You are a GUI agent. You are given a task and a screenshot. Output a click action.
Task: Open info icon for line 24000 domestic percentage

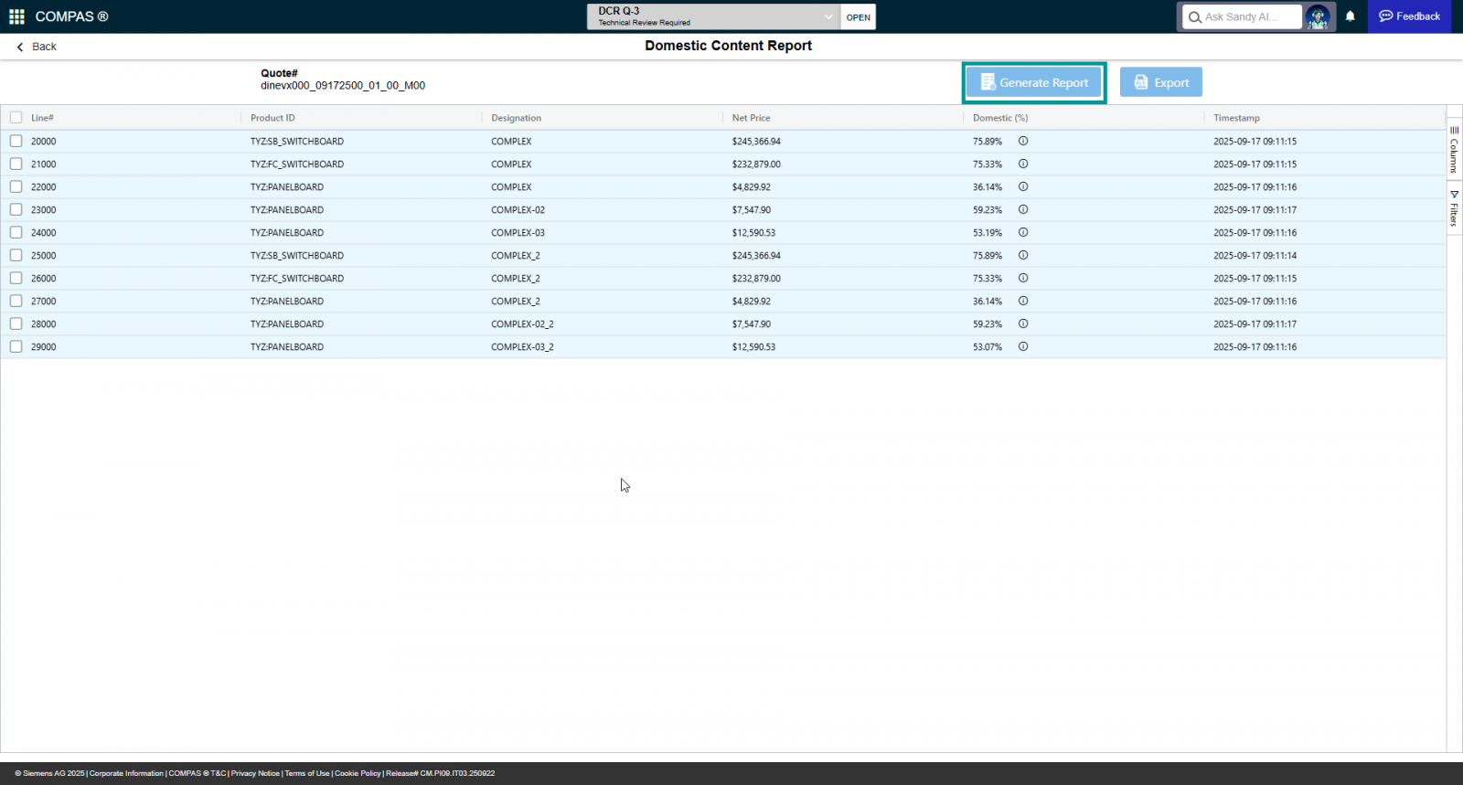click(1023, 232)
